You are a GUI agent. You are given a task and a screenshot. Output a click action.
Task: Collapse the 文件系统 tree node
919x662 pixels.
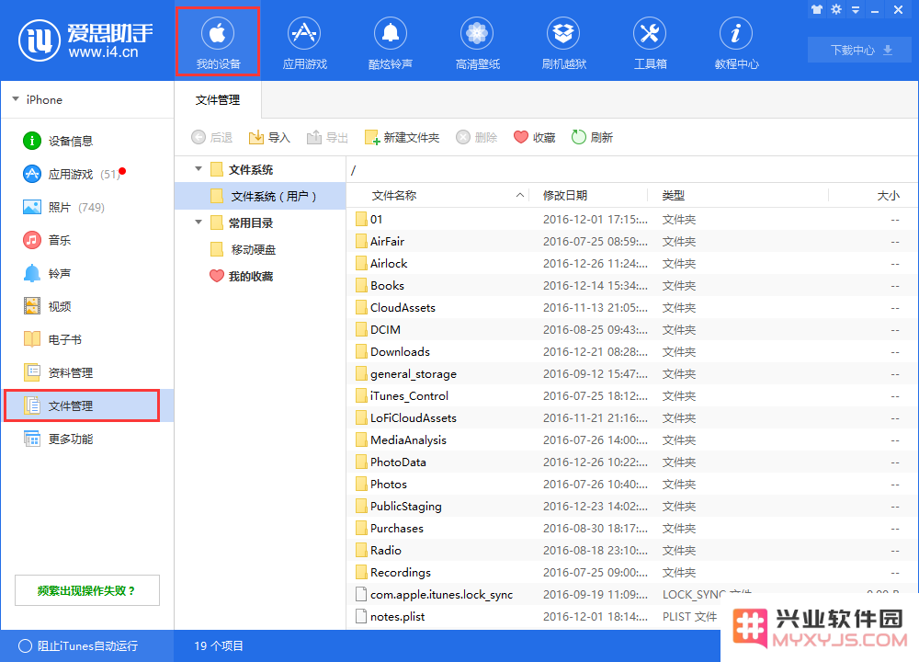199,169
